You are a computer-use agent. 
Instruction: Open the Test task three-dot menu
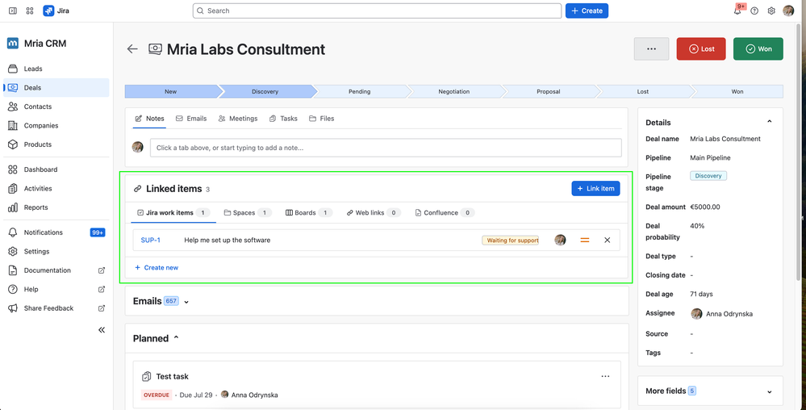(x=606, y=377)
